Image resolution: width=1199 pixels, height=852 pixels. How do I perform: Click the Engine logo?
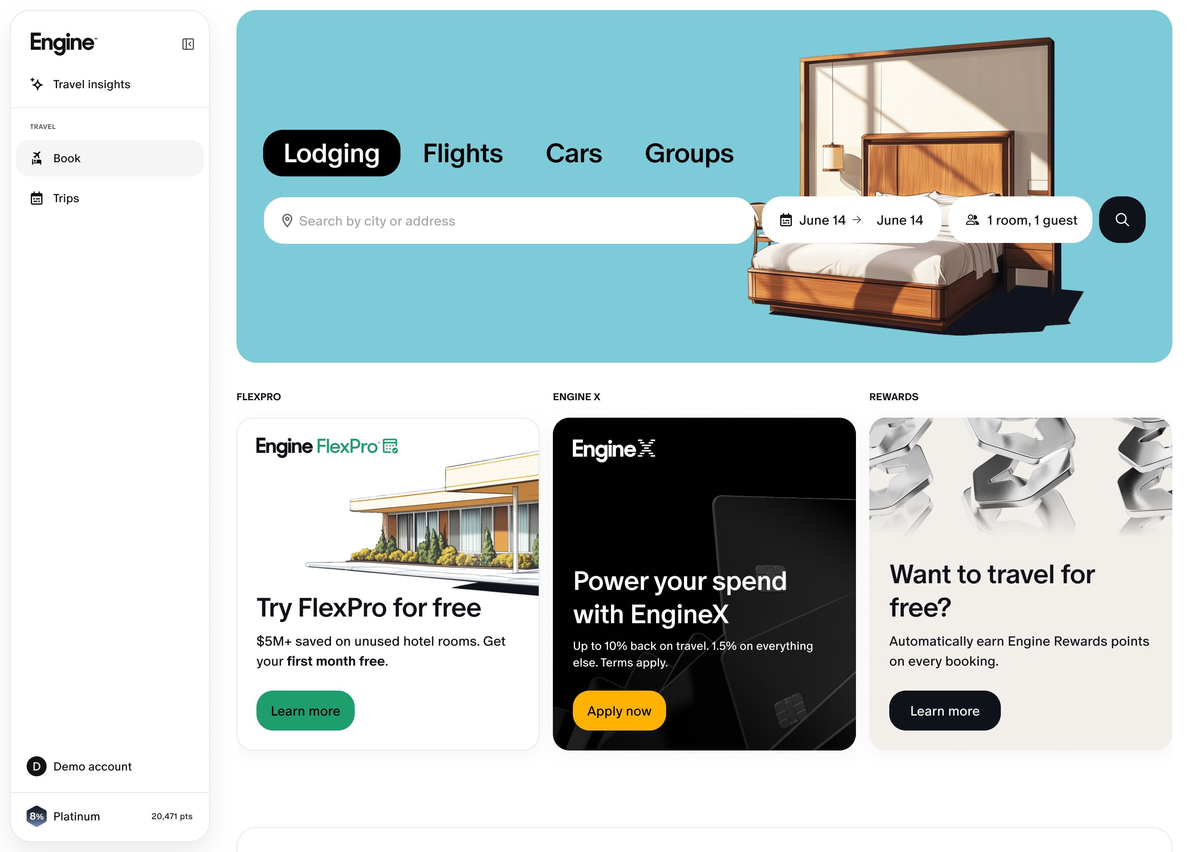[x=64, y=43]
